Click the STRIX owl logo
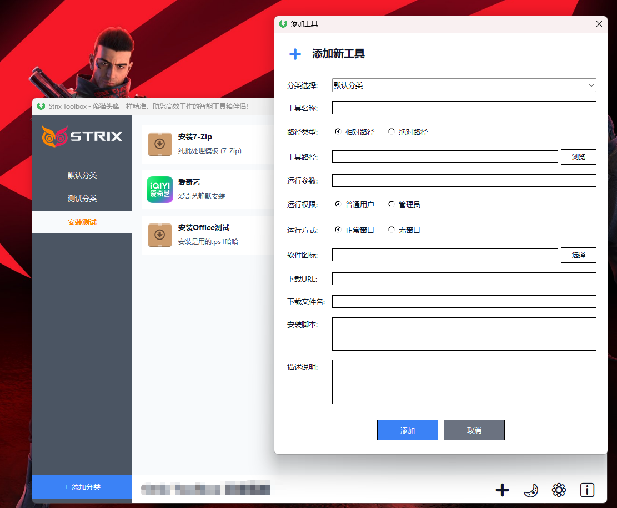This screenshot has height=508, width=617. pos(55,136)
